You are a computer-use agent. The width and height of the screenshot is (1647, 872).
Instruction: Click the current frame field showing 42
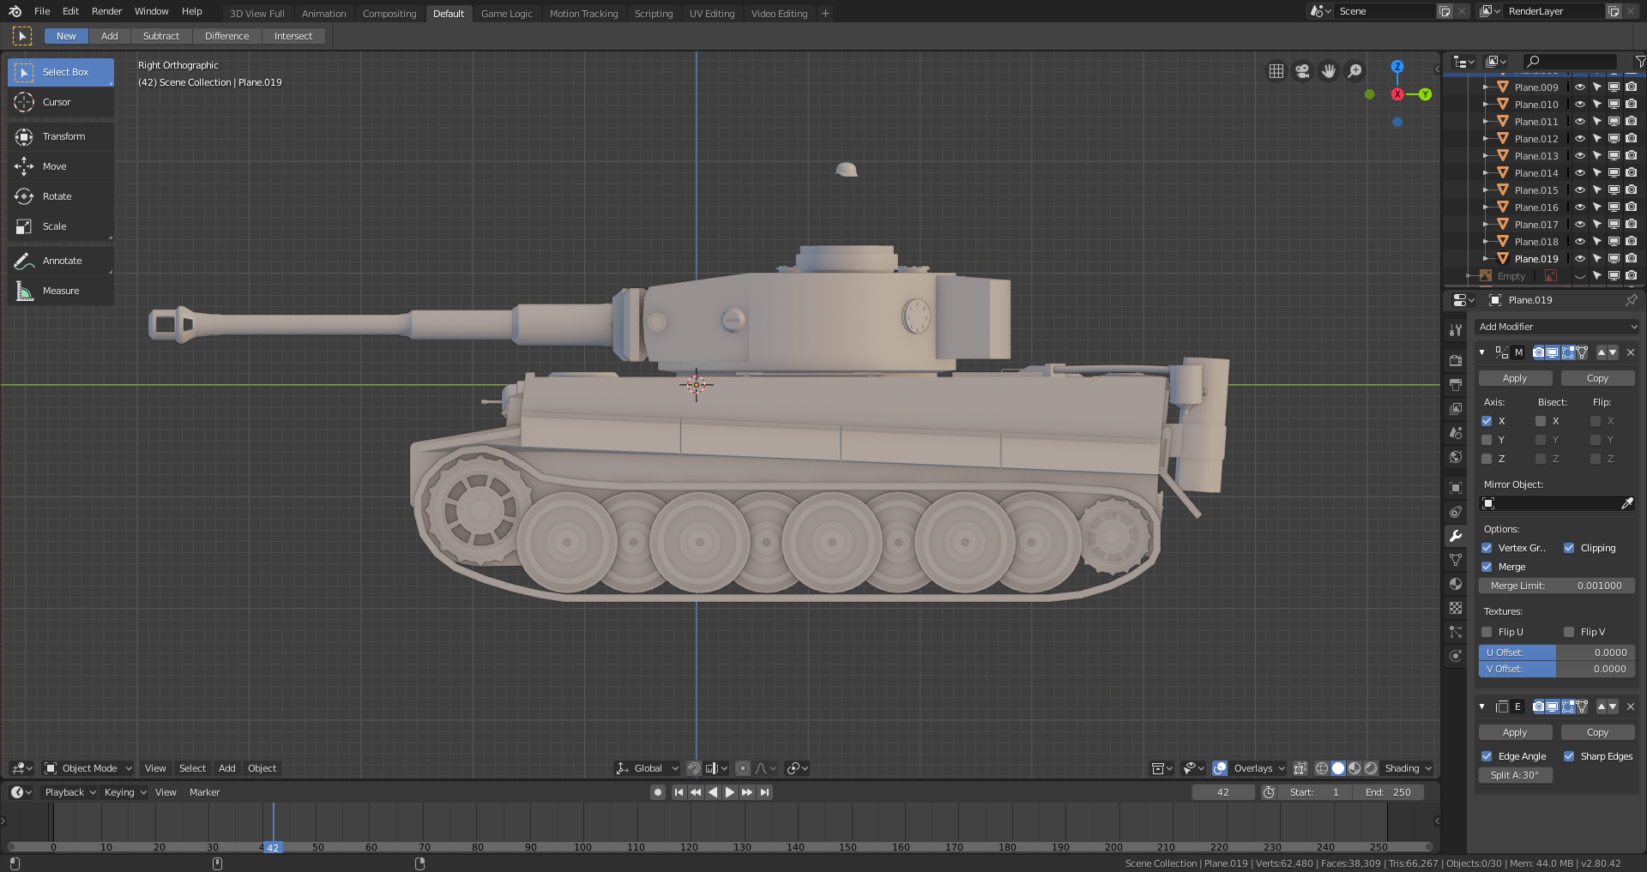pyautogui.click(x=1223, y=792)
